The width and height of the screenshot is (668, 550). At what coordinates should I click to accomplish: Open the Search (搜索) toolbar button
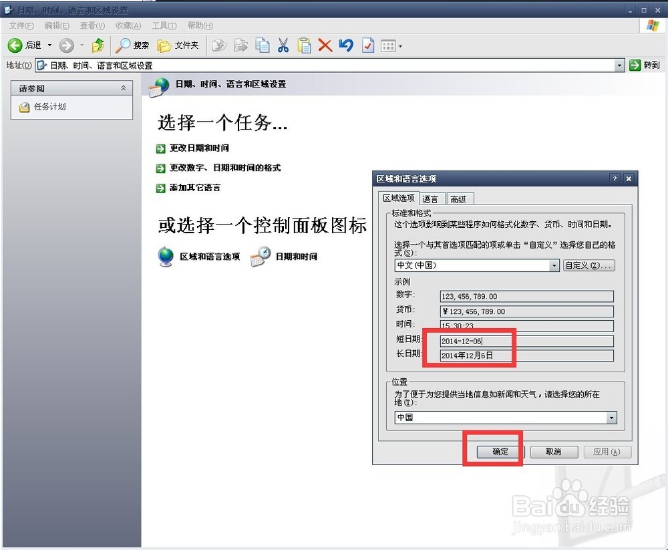coord(132,45)
